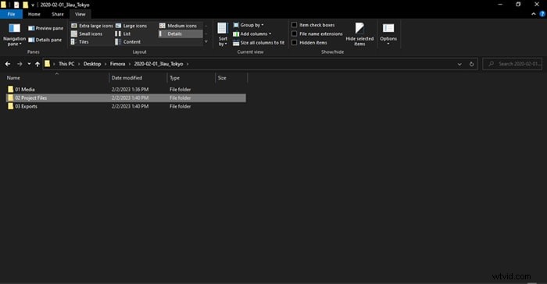Screen dimensions: 547x284
Task: Click the Options dropdown arrow
Action: pyautogui.click(x=388, y=44)
